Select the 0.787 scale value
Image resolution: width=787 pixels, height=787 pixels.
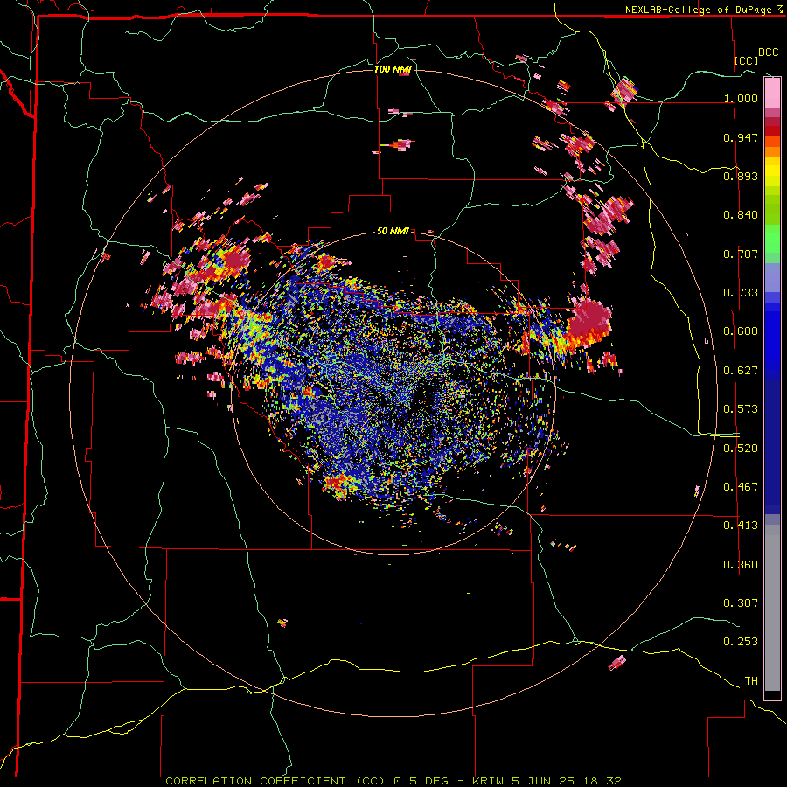pos(741,254)
